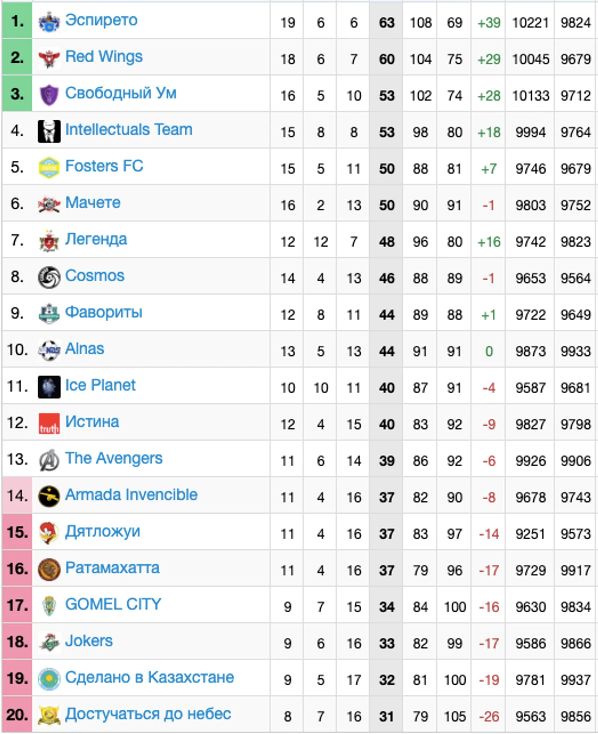598x734 pixels.
Task: Click The Avengers logo icon
Action: click(x=49, y=460)
